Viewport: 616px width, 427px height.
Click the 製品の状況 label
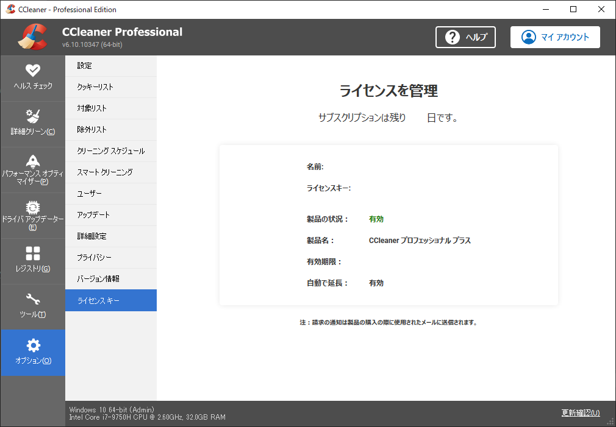[328, 219]
